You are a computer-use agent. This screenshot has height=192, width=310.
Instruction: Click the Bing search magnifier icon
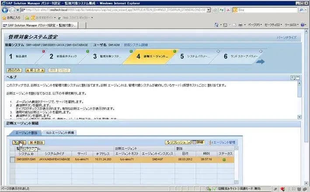(301, 10)
